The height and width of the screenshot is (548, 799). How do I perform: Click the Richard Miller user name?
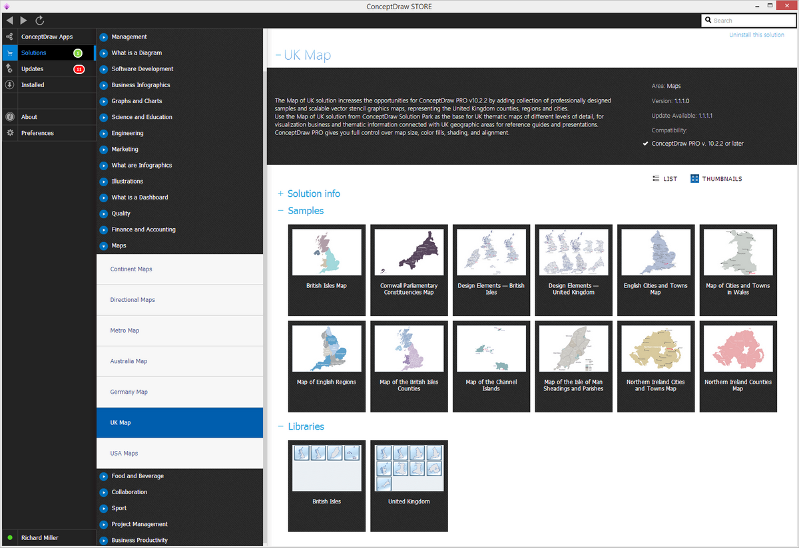coord(40,537)
